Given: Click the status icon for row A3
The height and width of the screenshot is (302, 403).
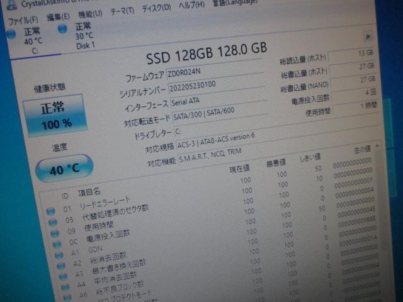Looking at the screenshot, I should click(x=63, y=277).
